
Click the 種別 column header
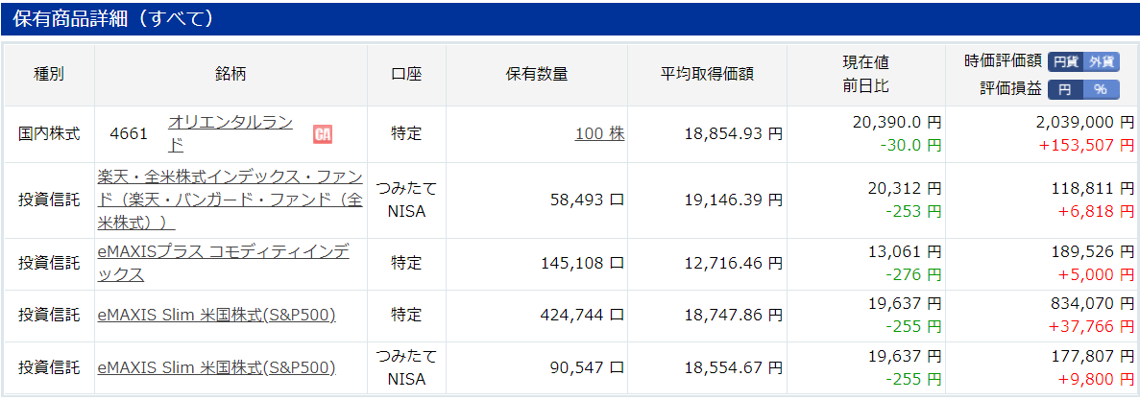49,75
